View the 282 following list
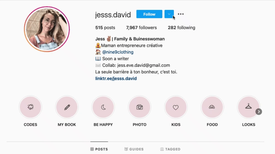275x154 pixels. click(x=182, y=28)
